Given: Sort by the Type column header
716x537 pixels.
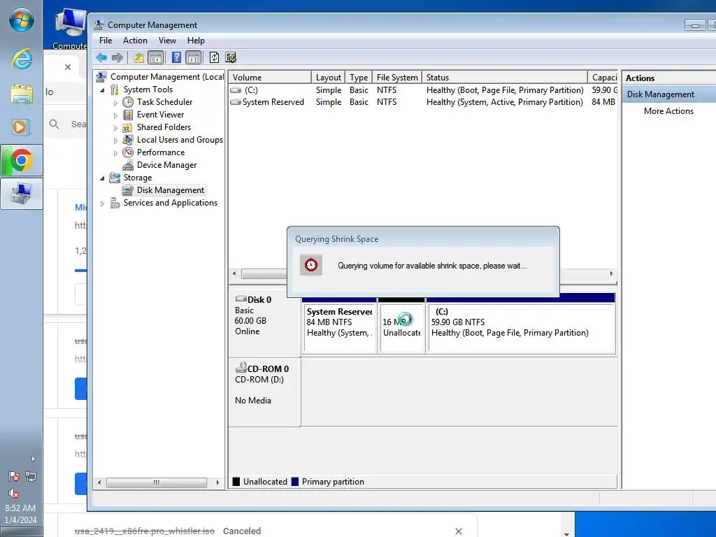Looking at the screenshot, I should (x=359, y=77).
